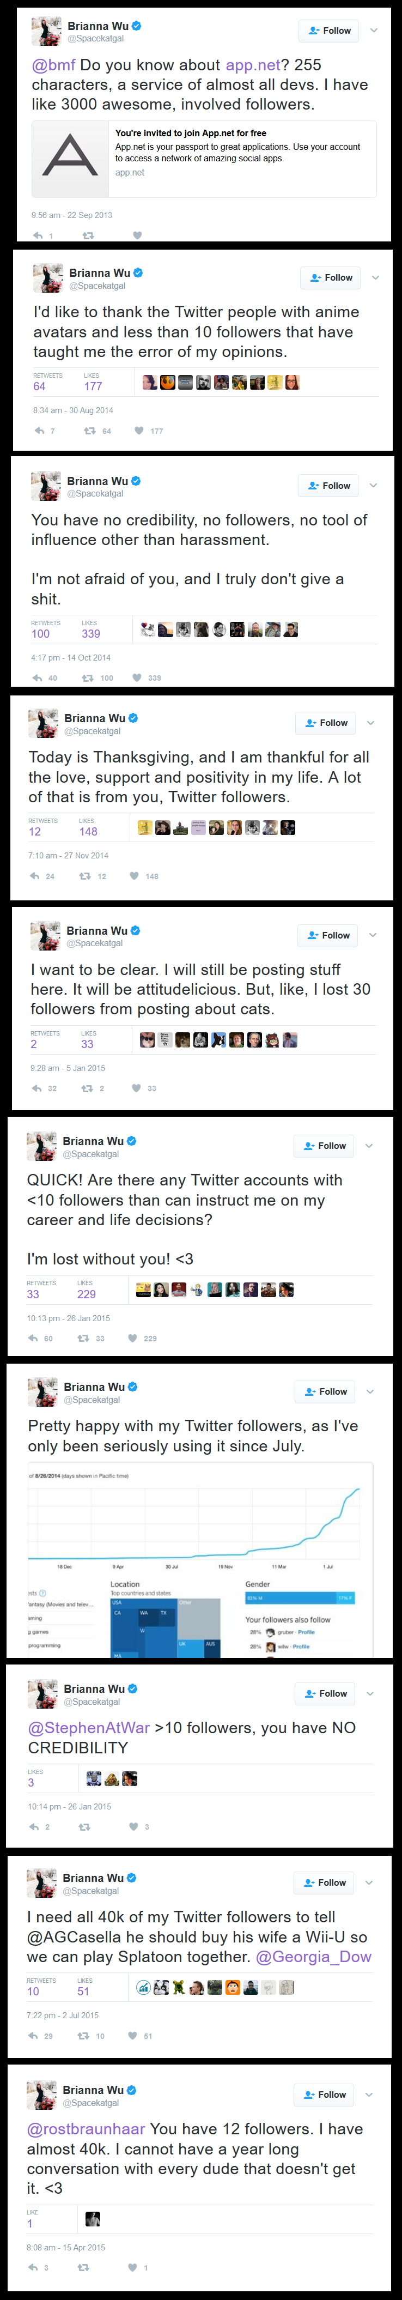
Task: Open the more-options chevron on the app.net tweet
Action: pos(374,31)
